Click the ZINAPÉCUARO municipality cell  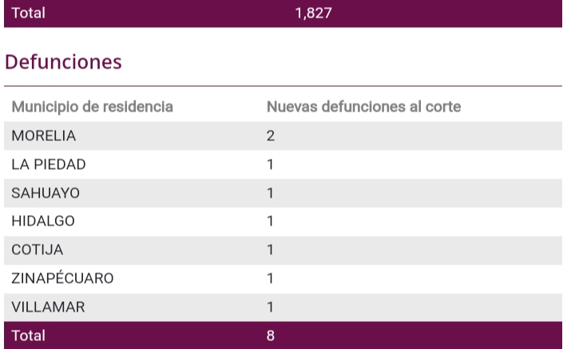(x=62, y=279)
